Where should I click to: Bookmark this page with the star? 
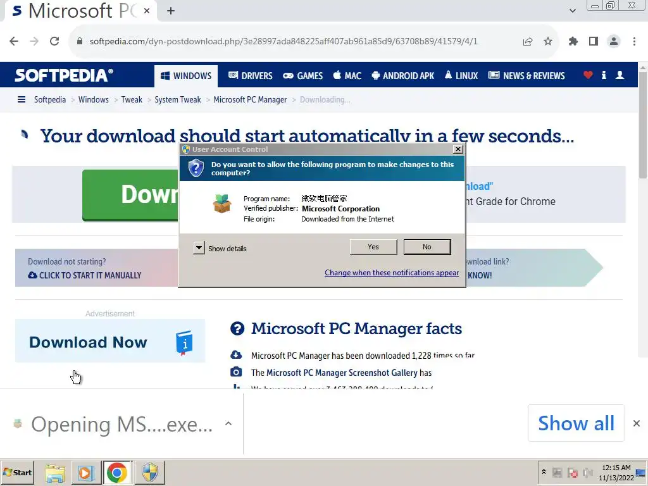[547, 41]
